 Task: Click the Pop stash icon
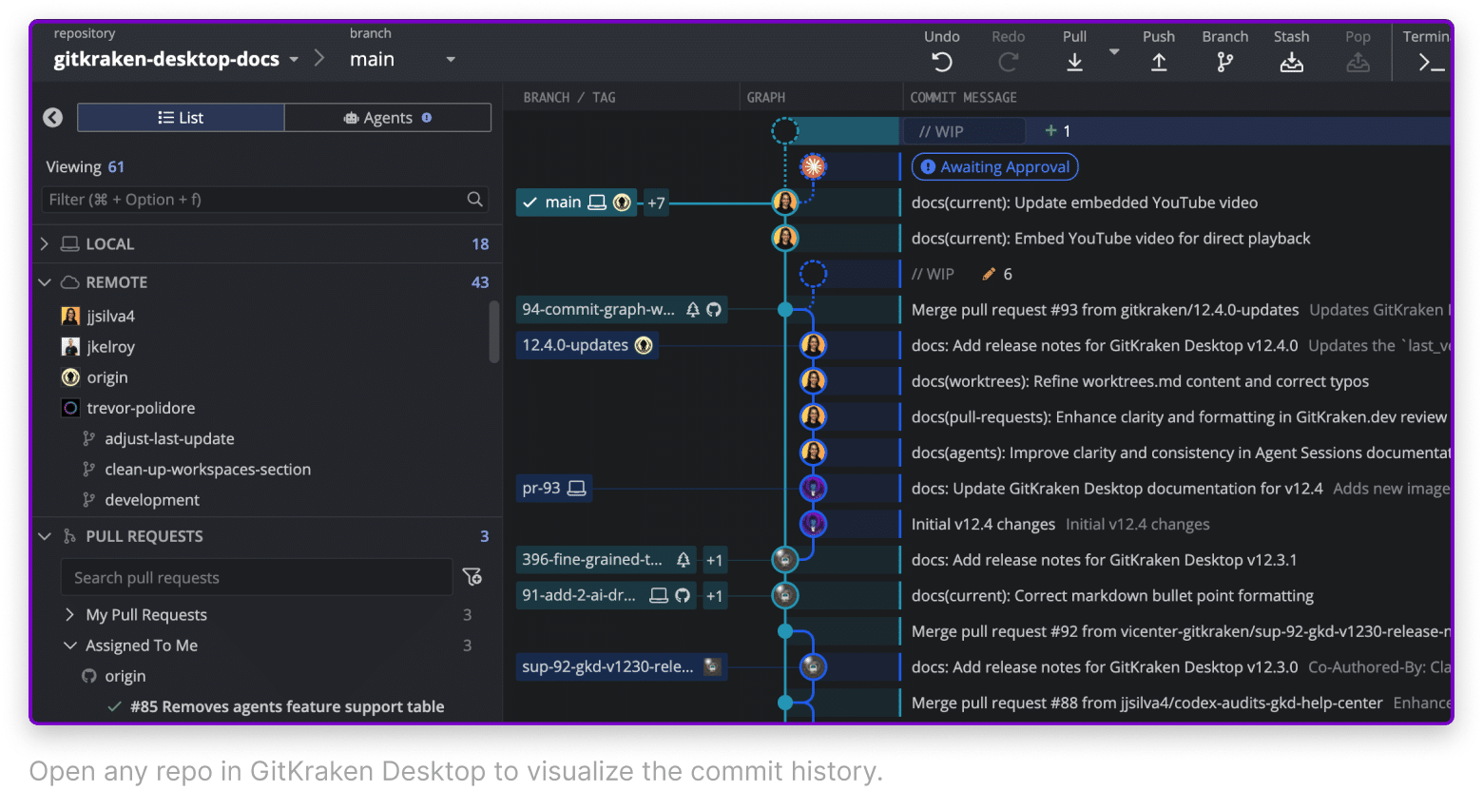pos(1358,63)
